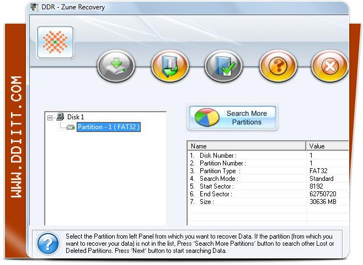
Task: Click the computer icon next to Disk 1
Action: pyautogui.click(x=60, y=117)
